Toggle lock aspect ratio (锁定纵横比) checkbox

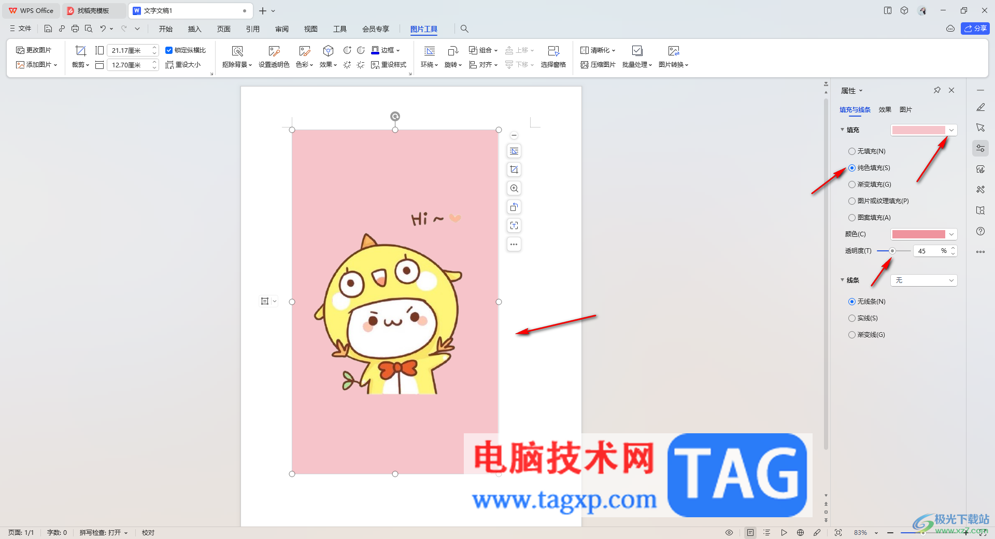tap(169, 50)
